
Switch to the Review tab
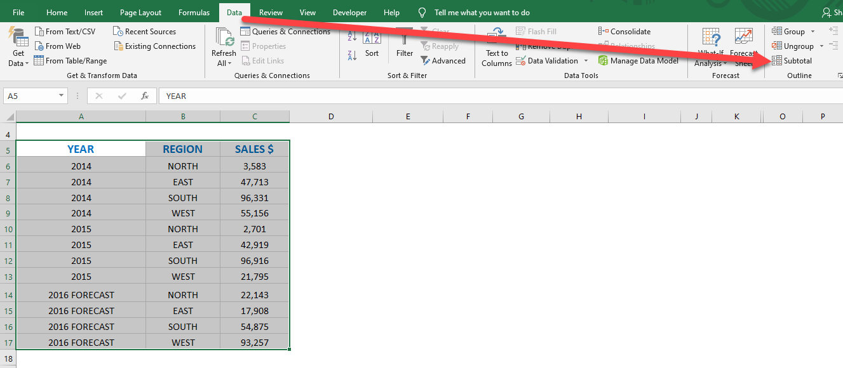[x=271, y=12]
